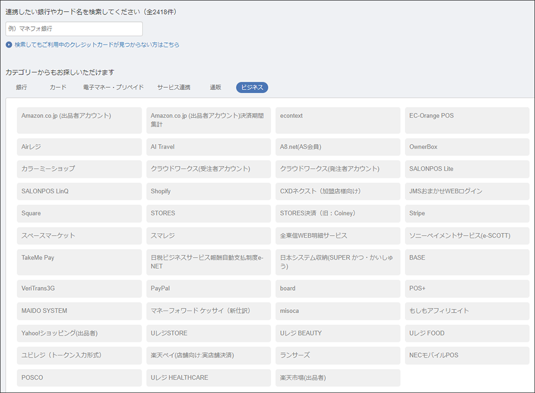Viewport: 535px width, 393px height.
Task: Select クラウドワークス(受注者アカウント)
Action: point(209,169)
